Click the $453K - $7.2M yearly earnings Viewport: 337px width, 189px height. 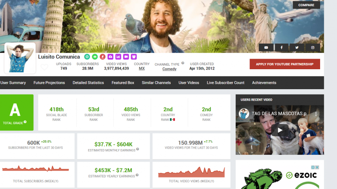tap(113, 170)
